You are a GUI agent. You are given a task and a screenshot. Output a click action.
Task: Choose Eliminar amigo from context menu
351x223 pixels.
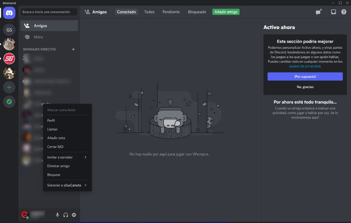[58, 166]
